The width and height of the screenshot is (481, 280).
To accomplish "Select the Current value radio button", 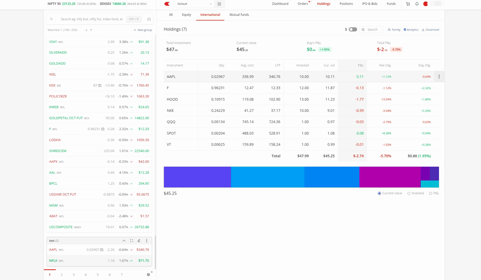I will (x=379, y=193).
